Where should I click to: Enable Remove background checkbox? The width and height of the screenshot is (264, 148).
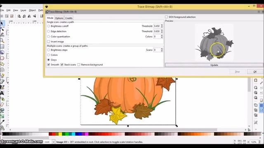pyautogui.click(x=79, y=65)
